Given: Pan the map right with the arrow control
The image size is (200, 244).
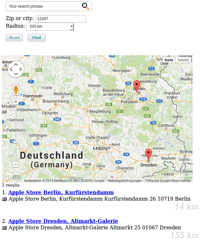Looking at the screenshot, I should coord(21,69).
